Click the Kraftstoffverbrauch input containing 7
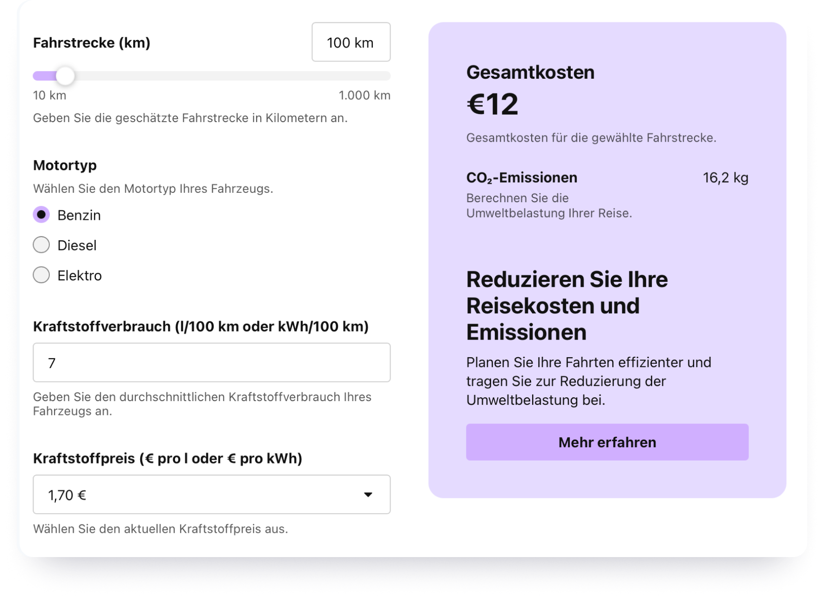 pos(211,363)
